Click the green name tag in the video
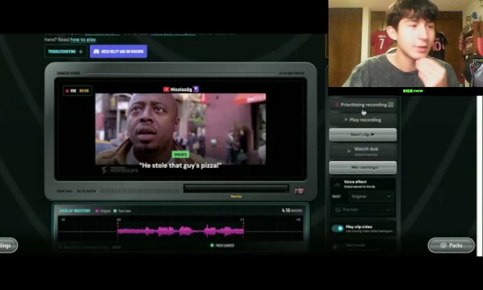This screenshot has height=290, width=483. (180, 154)
